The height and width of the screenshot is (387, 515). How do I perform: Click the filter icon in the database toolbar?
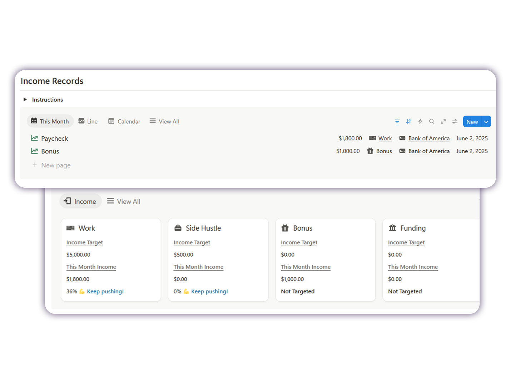397,122
